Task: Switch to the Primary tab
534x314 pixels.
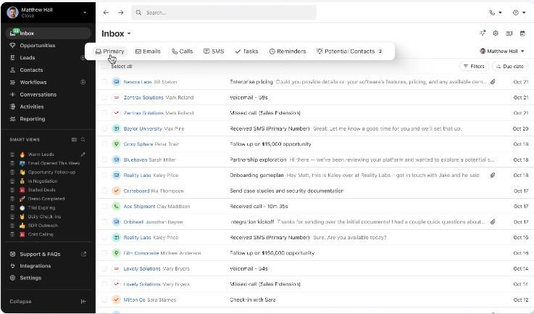Action: click(x=109, y=51)
